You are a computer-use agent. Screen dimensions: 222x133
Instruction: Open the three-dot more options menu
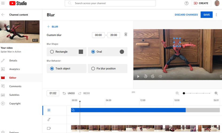pos(216,15)
